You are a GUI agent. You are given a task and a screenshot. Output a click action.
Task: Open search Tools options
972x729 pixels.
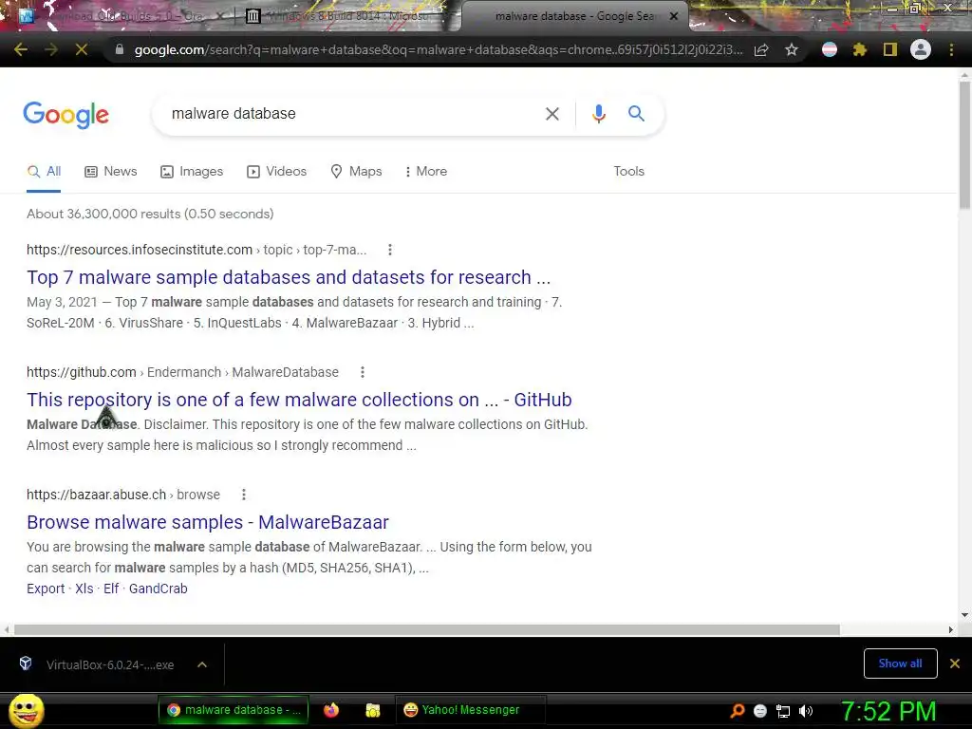[629, 172]
